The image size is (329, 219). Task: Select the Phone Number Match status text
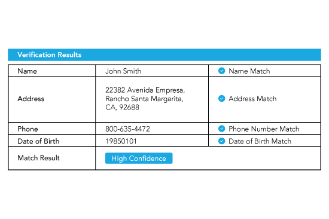pyautogui.click(x=264, y=129)
